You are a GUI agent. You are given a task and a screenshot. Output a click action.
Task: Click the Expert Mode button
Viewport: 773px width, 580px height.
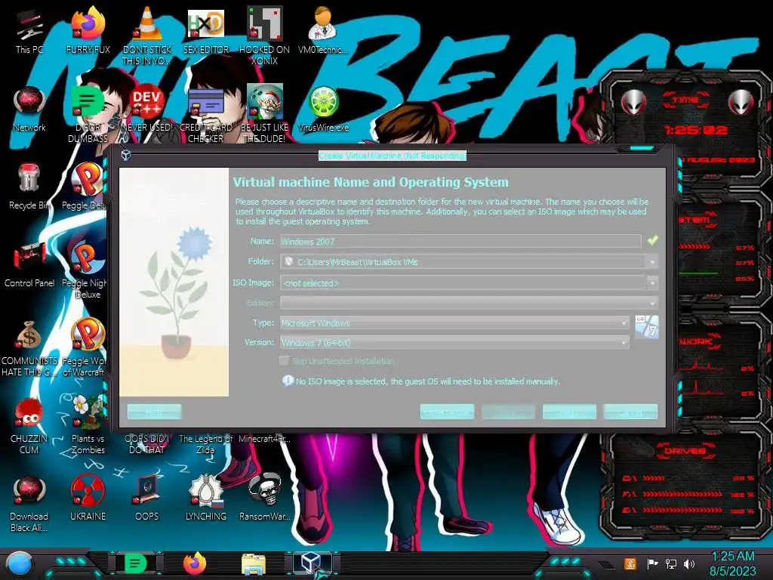click(447, 412)
